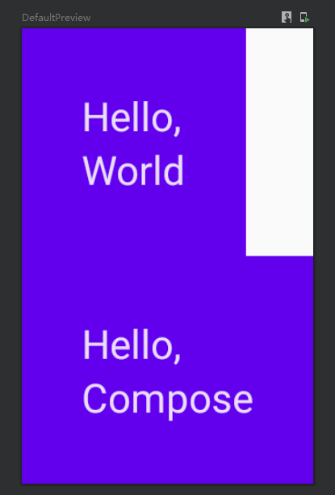Click the letter C in "Compose"
Viewport: 335px width, 495px height.
click(94, 399)
